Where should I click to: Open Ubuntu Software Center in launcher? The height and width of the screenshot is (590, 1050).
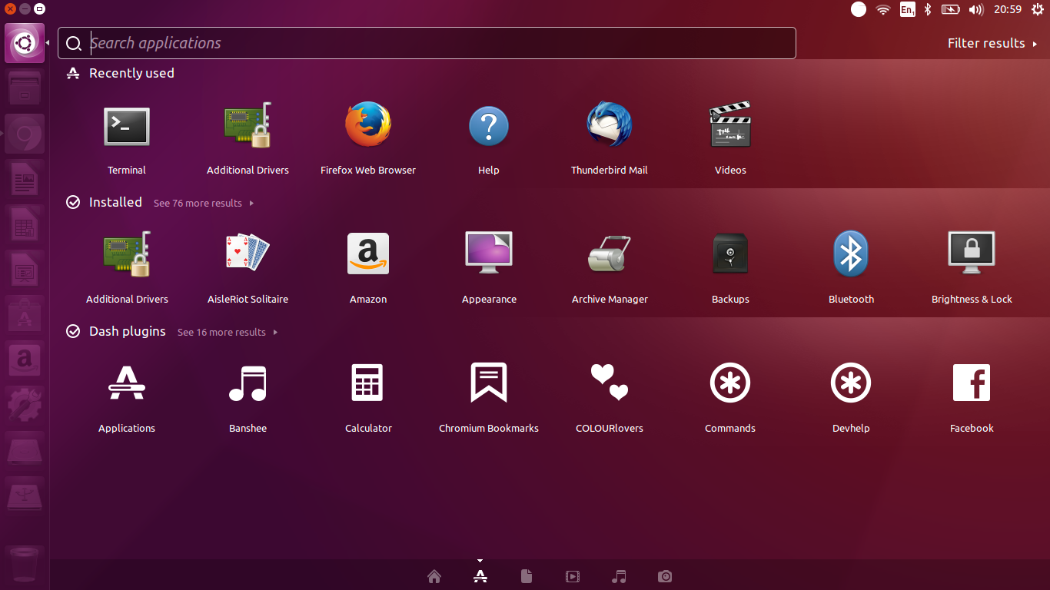click(x=25, y=314)
